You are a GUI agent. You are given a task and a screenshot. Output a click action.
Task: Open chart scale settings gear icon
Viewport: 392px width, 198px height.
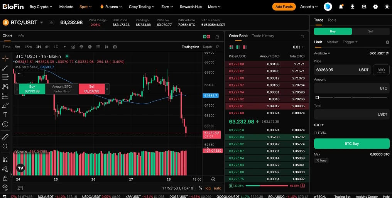click(213, 179)
